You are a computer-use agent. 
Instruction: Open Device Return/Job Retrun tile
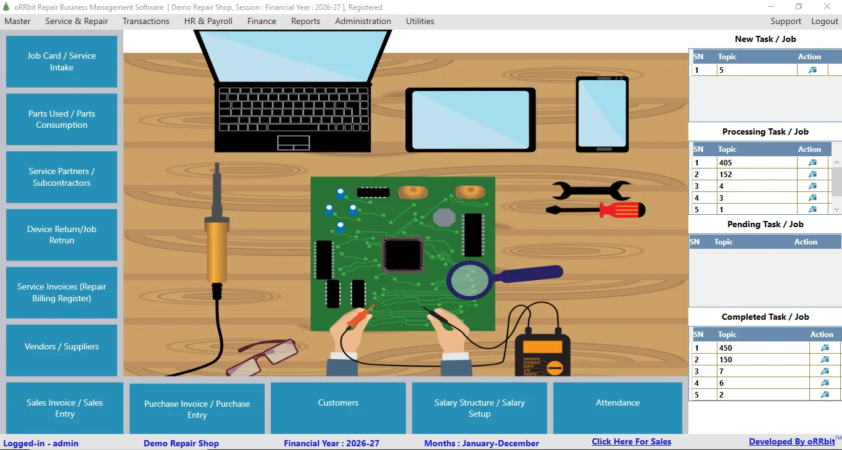[x=62, y=235]
